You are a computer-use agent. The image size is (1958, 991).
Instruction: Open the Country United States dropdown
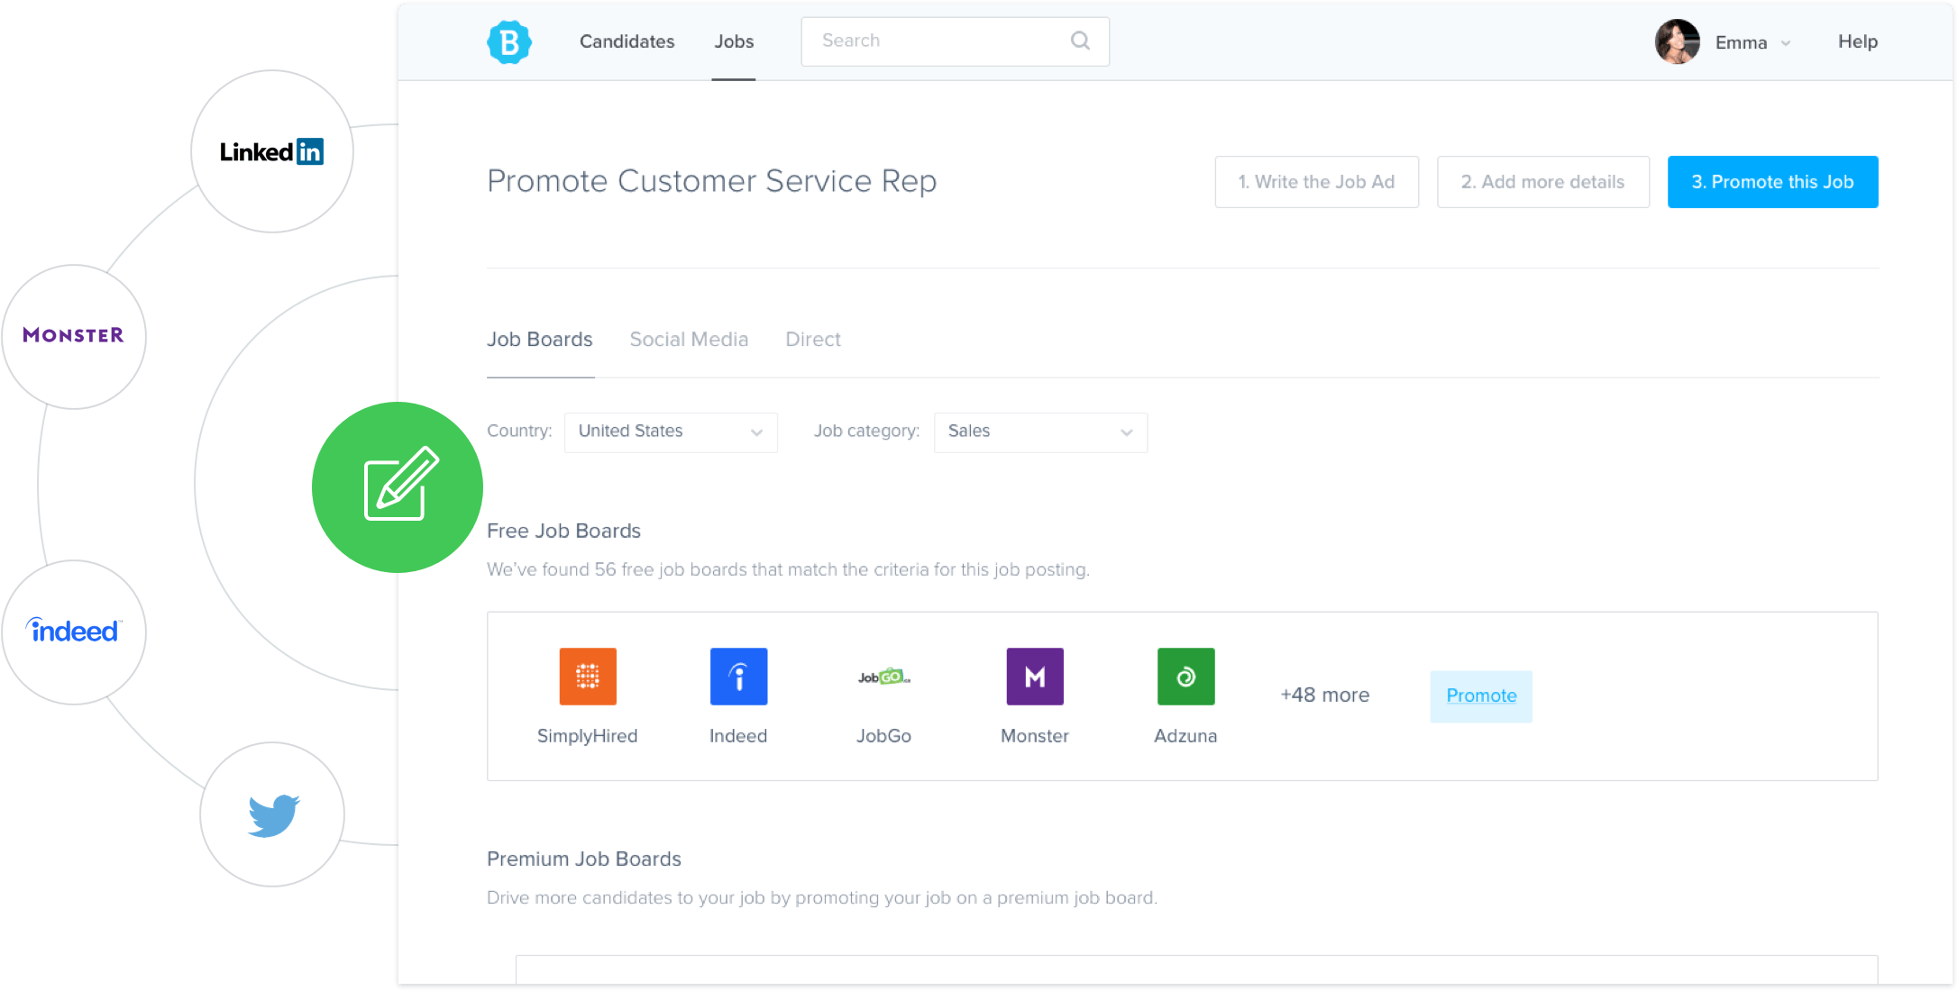(671, 432)
